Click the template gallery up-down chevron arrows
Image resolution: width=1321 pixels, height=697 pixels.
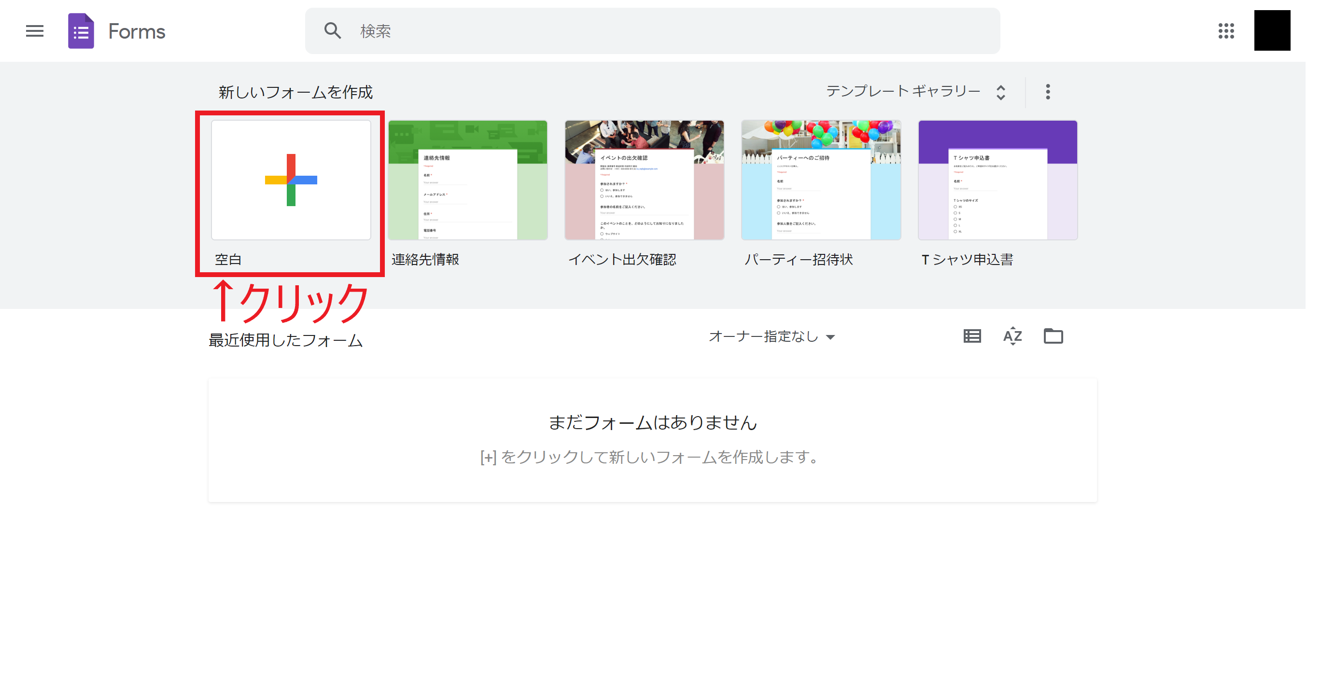[1000, 92]
